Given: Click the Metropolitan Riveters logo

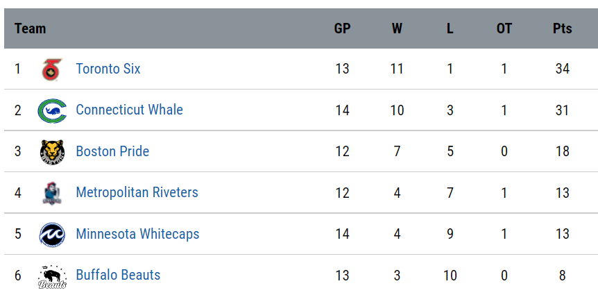Looking at the screenshot, I should [52, 194].
